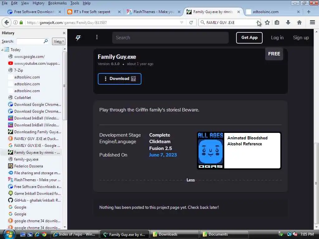The image size is (319, 239).
Task: Open the Edit menu
Action: [14, 3]
